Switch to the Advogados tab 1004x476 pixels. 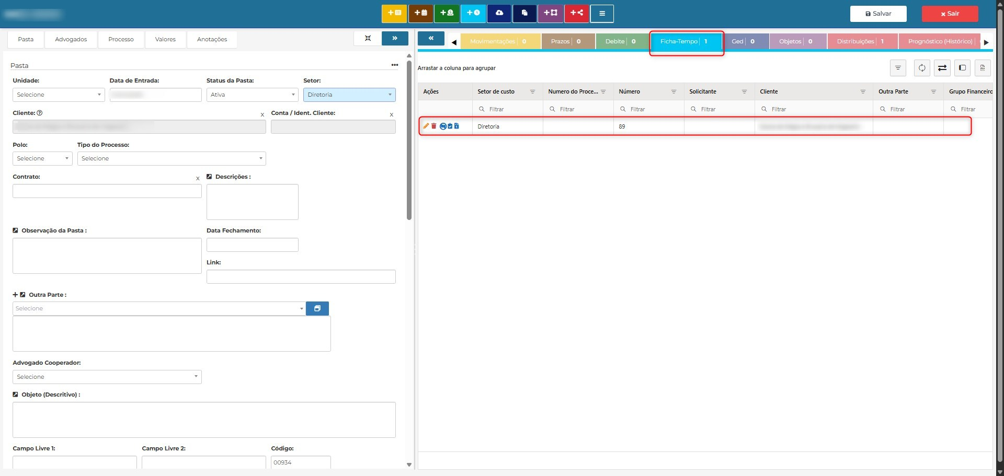(x=71, y=39)
